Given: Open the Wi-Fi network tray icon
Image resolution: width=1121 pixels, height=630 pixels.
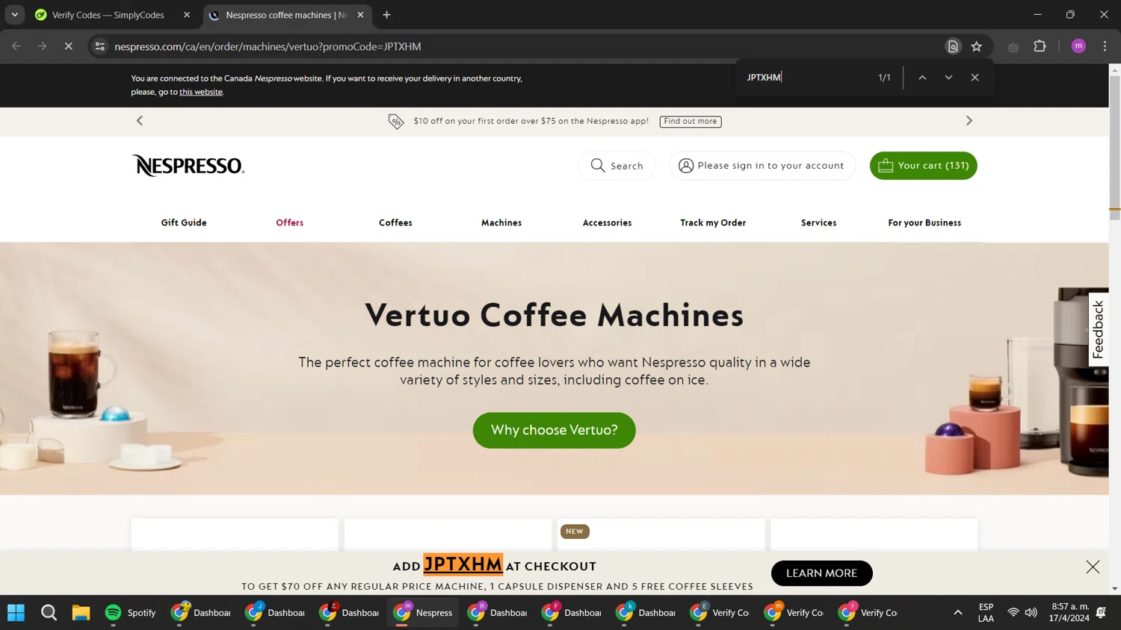Looking at the screenshot, I should [x=1013, y=613].
